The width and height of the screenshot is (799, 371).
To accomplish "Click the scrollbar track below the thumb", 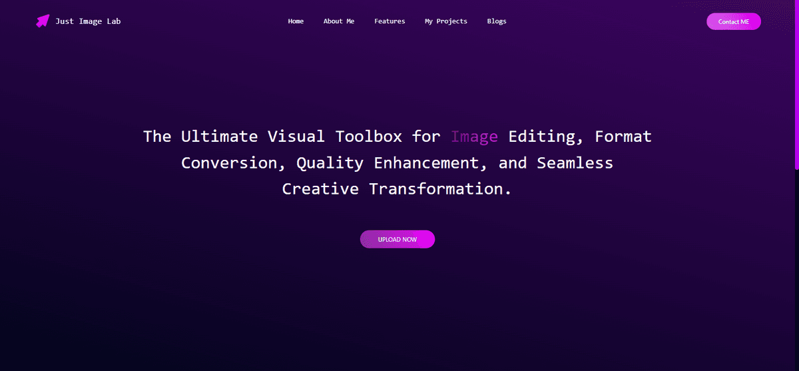I will point(796,266).
